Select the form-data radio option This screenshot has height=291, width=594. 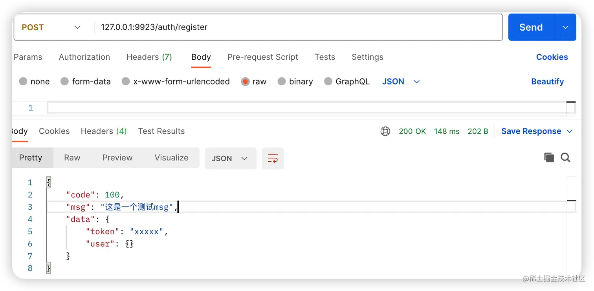tap(65, 81)
